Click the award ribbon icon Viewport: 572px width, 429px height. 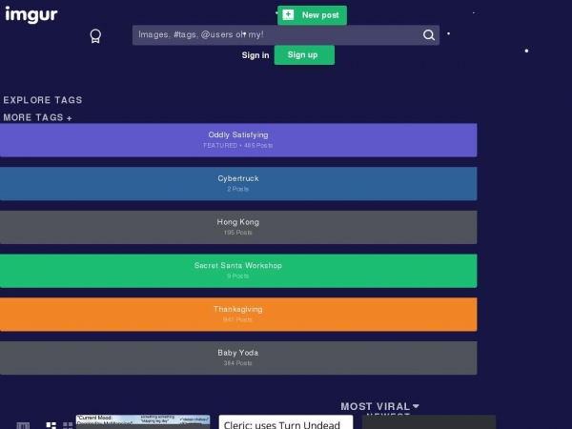tap(95, 36)
